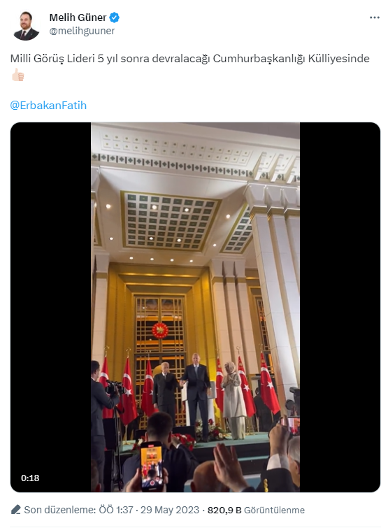The width and height of the screenshot is (388, 528).
Task: Open the @ErbakanFatih mention
Action: point(48,106)
